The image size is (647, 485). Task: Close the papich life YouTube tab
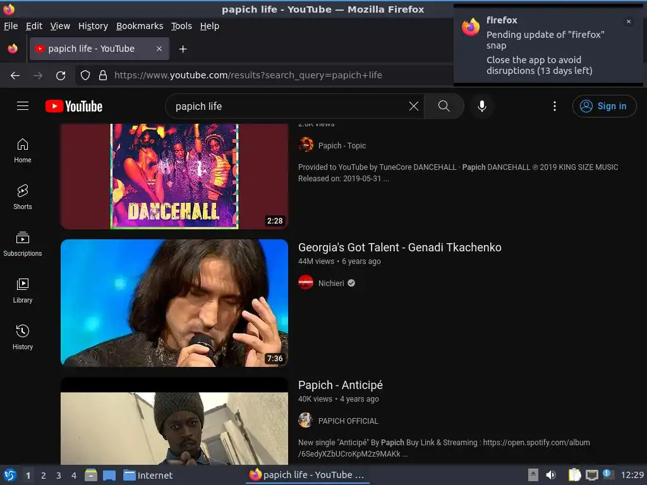click(159, 49)
